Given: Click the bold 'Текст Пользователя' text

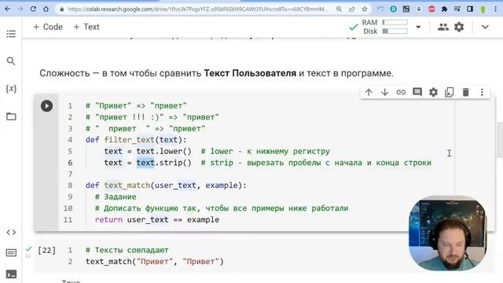Looking at the screenshot, I should click(x=250, y=73).
